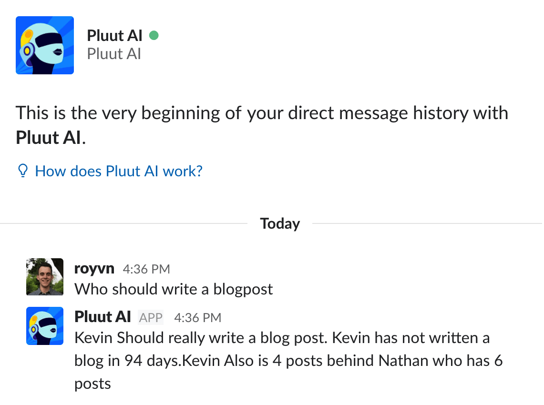Click the green online status dot
Image resolution: width=544 pixels, height=405 pixels.
[x=154, y=35]
